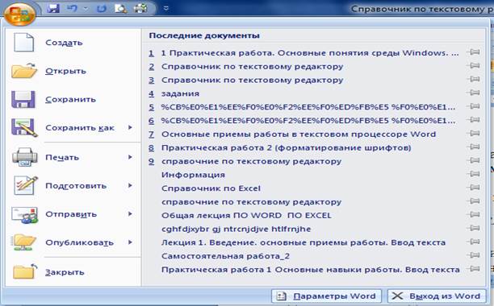Click the round Office button
The width and height of the screenshot is (494, 306).
pos(20,14)
